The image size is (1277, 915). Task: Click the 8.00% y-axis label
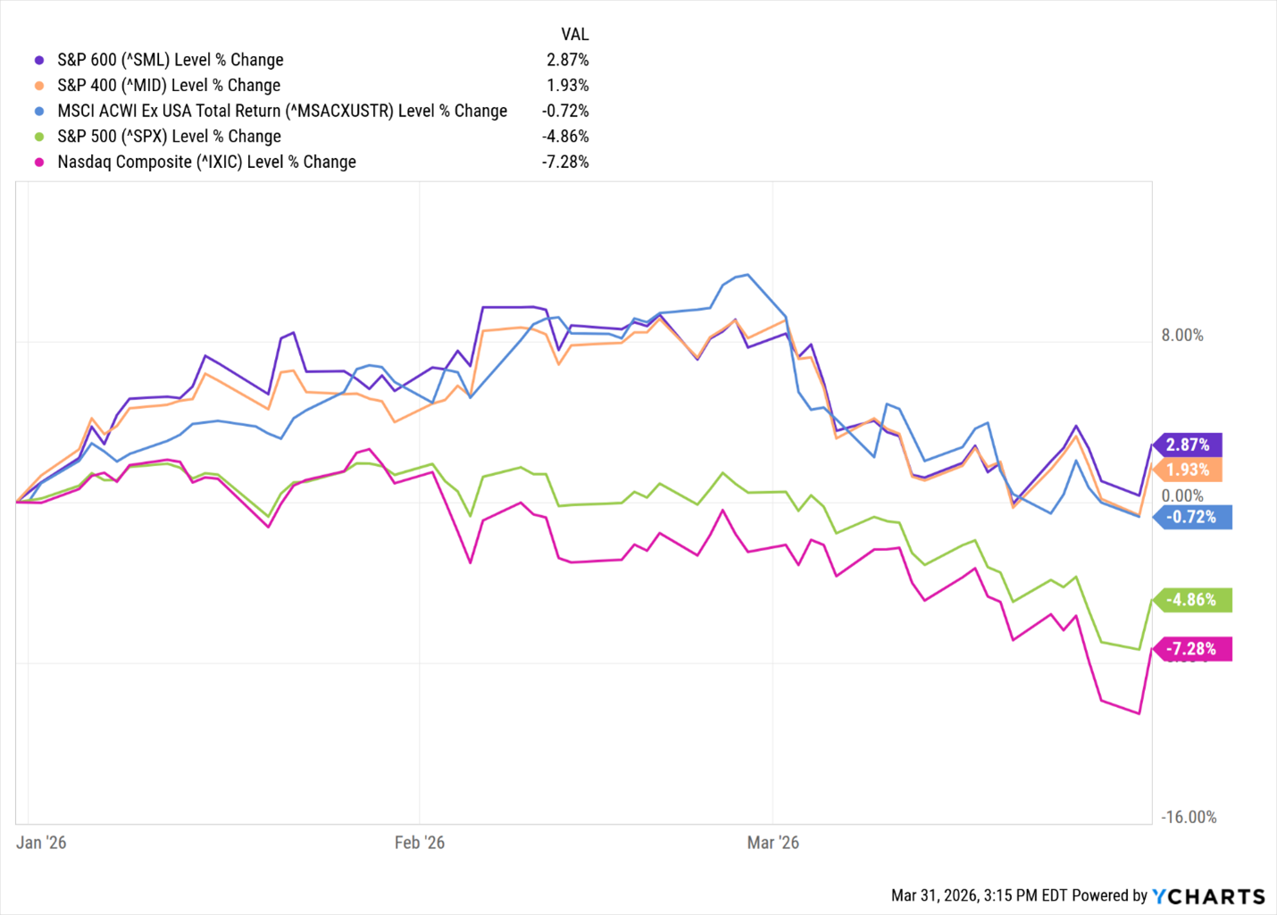1182,335
